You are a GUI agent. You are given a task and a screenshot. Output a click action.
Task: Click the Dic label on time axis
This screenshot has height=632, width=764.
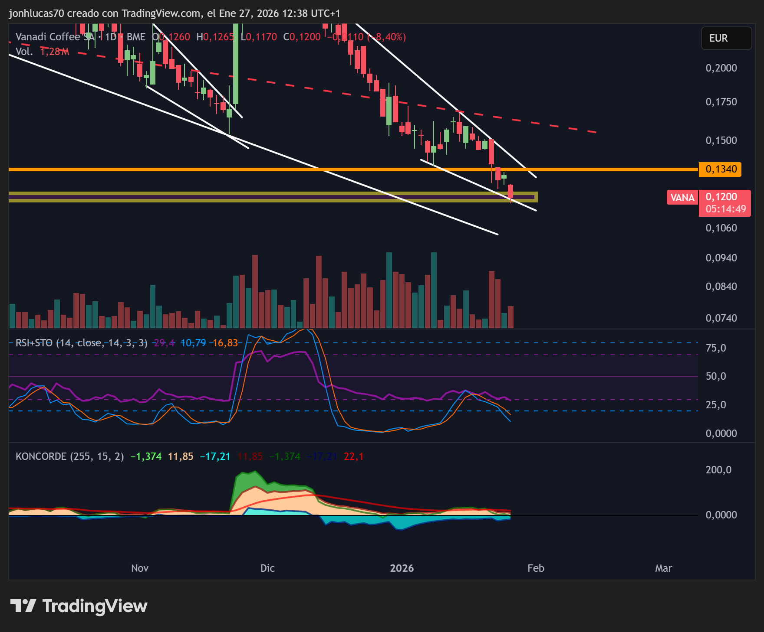click(x=267, y=568)
